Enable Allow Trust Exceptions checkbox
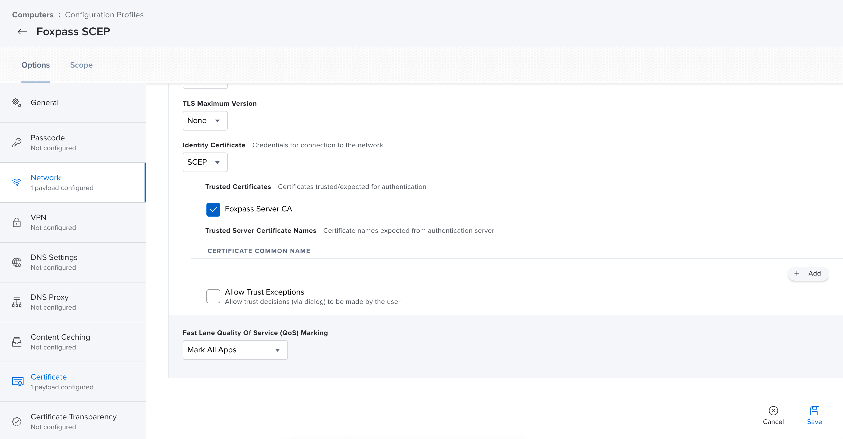 click(213, 296)
